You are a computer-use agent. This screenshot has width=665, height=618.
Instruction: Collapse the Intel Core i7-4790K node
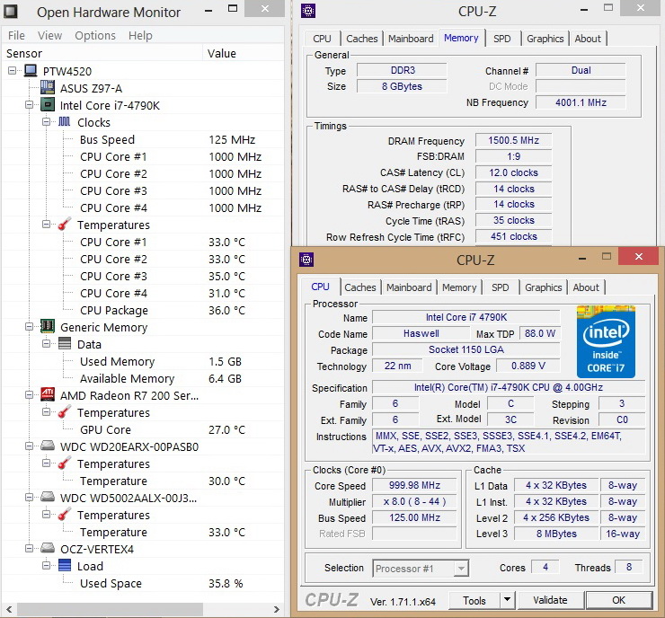tap(29, 104)
